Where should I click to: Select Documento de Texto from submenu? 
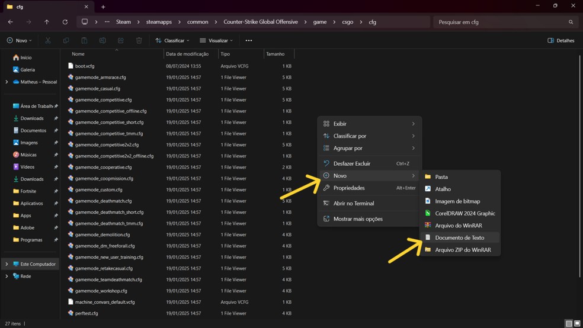pyautogui.click(x=459, y=237)
